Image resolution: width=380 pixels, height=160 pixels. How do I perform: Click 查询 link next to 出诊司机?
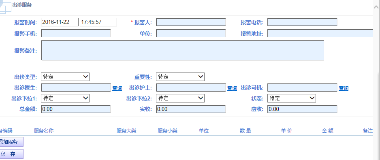(344, 88)
